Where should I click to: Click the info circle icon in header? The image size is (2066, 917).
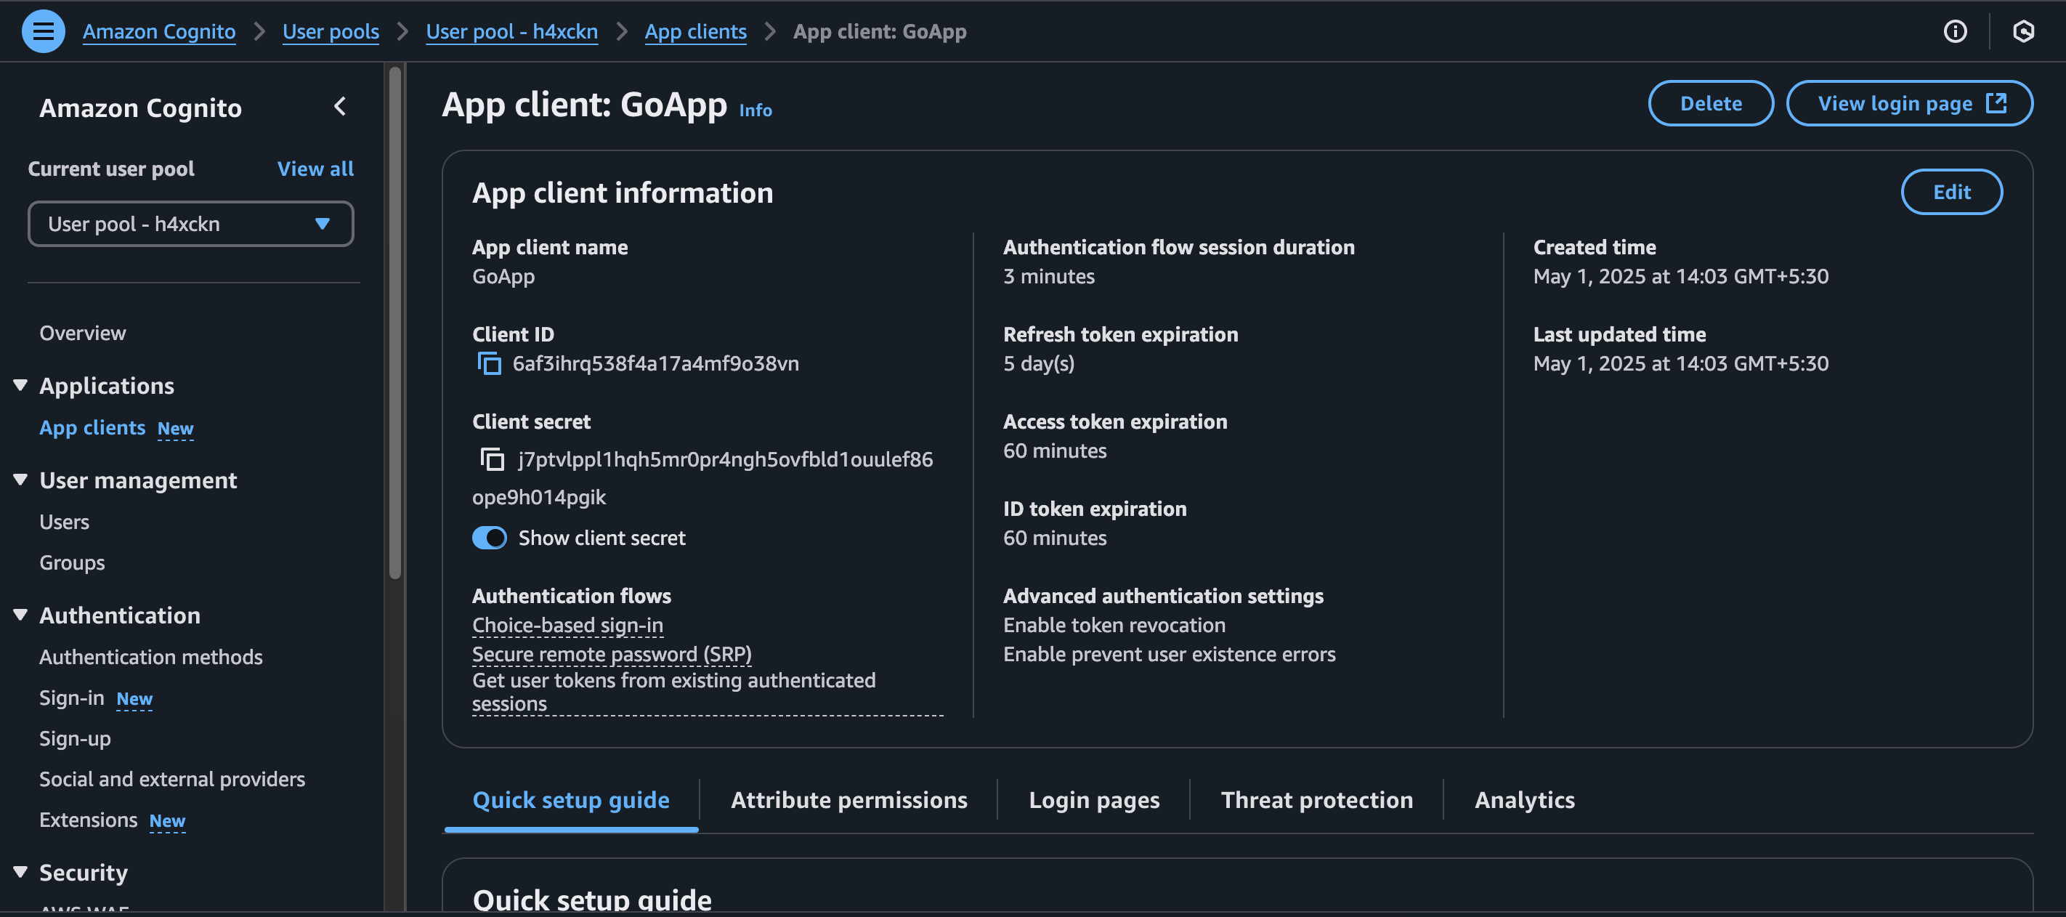click(1955, 31)
